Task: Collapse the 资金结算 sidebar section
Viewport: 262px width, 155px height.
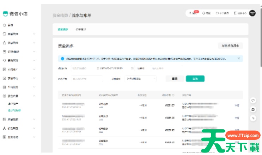Action: pos(34,96)
